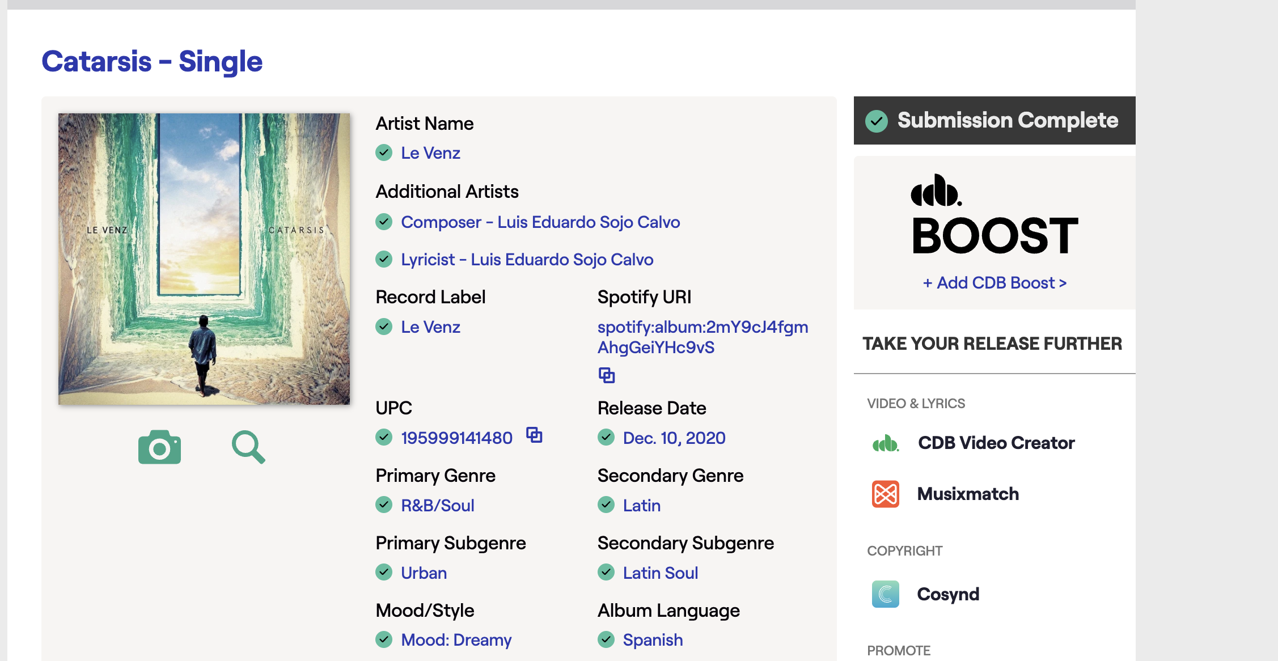Open the Catarsis album cover artwork
The height and width of the screenshot is (661, 1278).
click(204, 259)
